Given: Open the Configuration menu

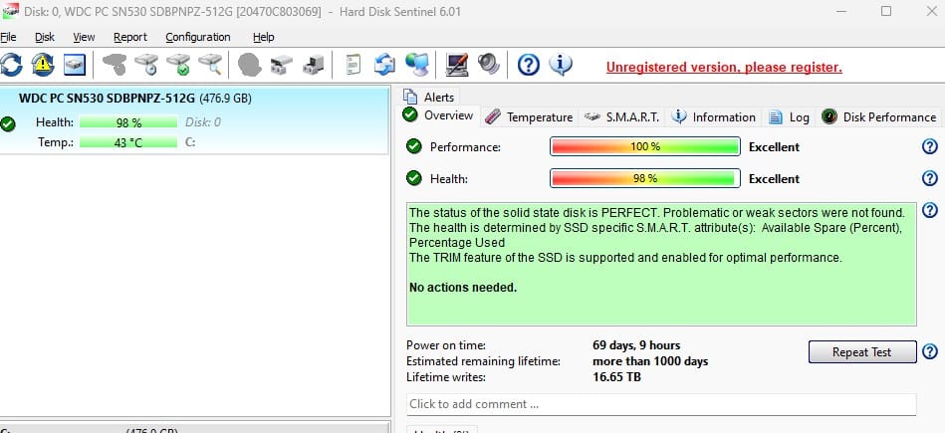Looking at the screenshot, I should (197, 37).
